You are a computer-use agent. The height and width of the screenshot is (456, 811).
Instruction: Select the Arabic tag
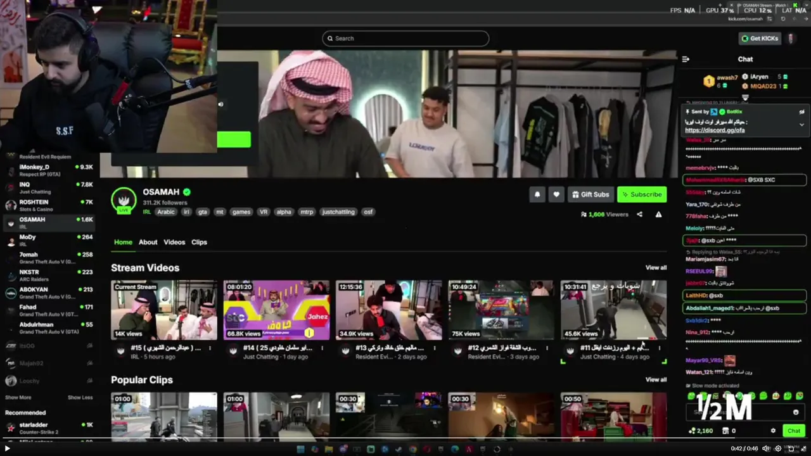coord(166,212)
